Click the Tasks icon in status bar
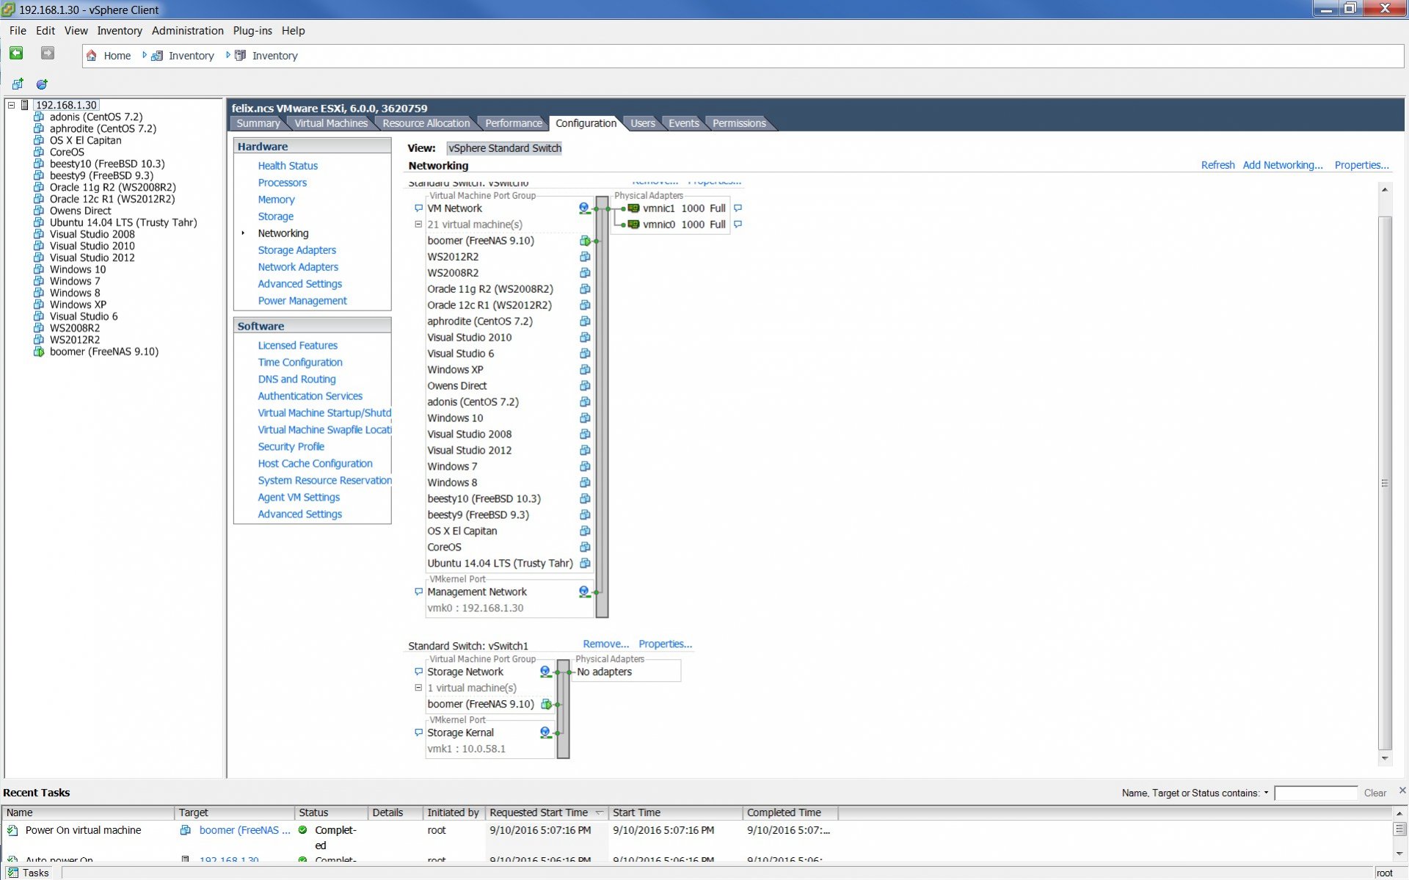 (12, 873)
